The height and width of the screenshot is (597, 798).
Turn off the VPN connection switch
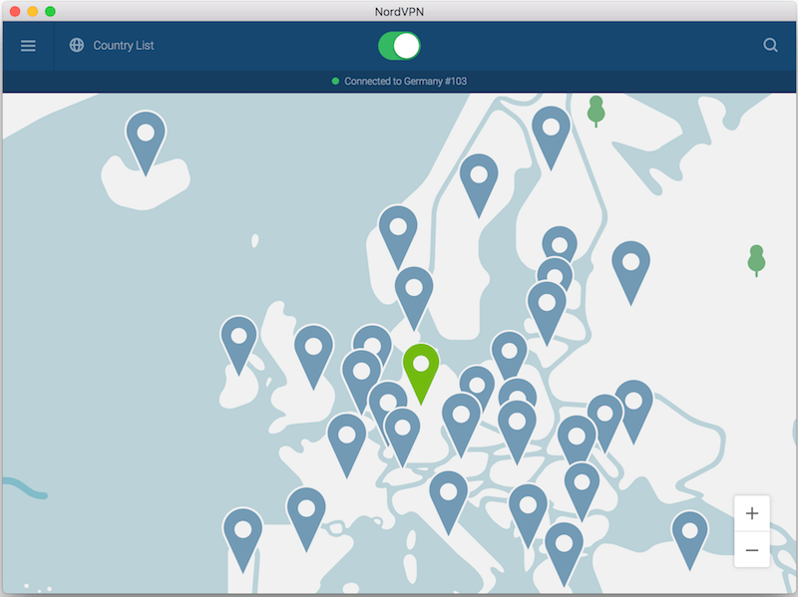click(x=399, y=46)
